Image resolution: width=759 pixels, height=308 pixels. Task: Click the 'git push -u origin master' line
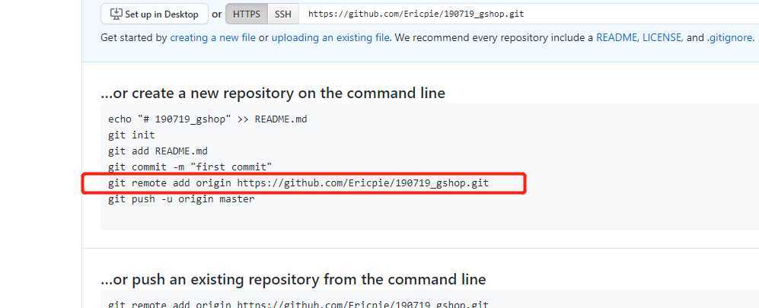click(181, 199)
